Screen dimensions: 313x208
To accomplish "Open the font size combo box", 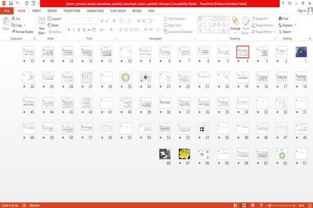I will pyautogui.click(x=94, y=21).
